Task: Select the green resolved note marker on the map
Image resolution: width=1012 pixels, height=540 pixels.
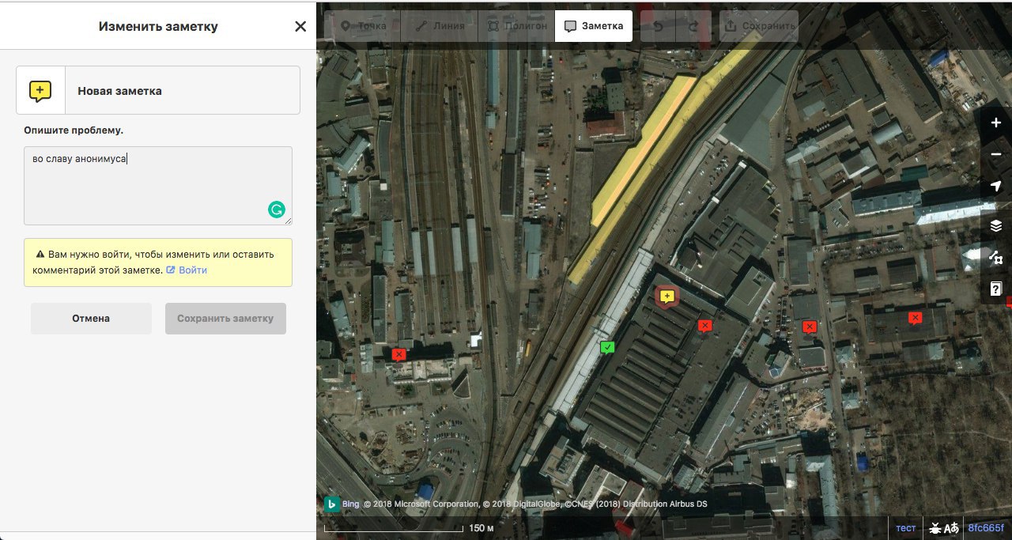Action: (607, 347)
